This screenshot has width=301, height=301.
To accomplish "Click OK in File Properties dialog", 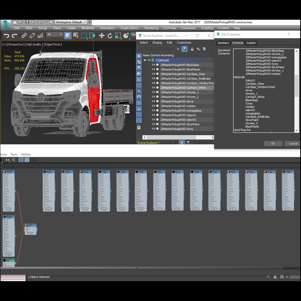I will click(273, 143).
